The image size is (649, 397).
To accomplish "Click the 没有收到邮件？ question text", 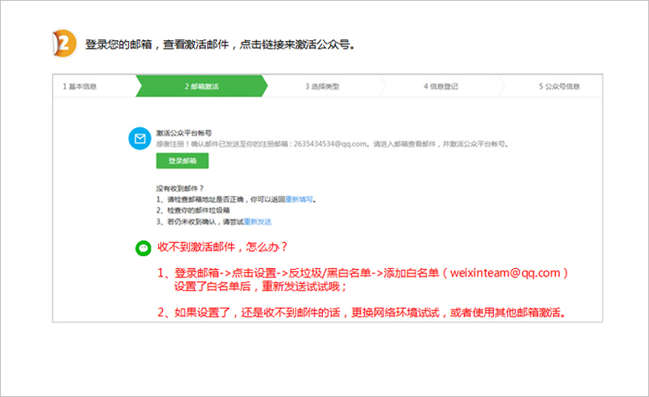I will (180, 187).
